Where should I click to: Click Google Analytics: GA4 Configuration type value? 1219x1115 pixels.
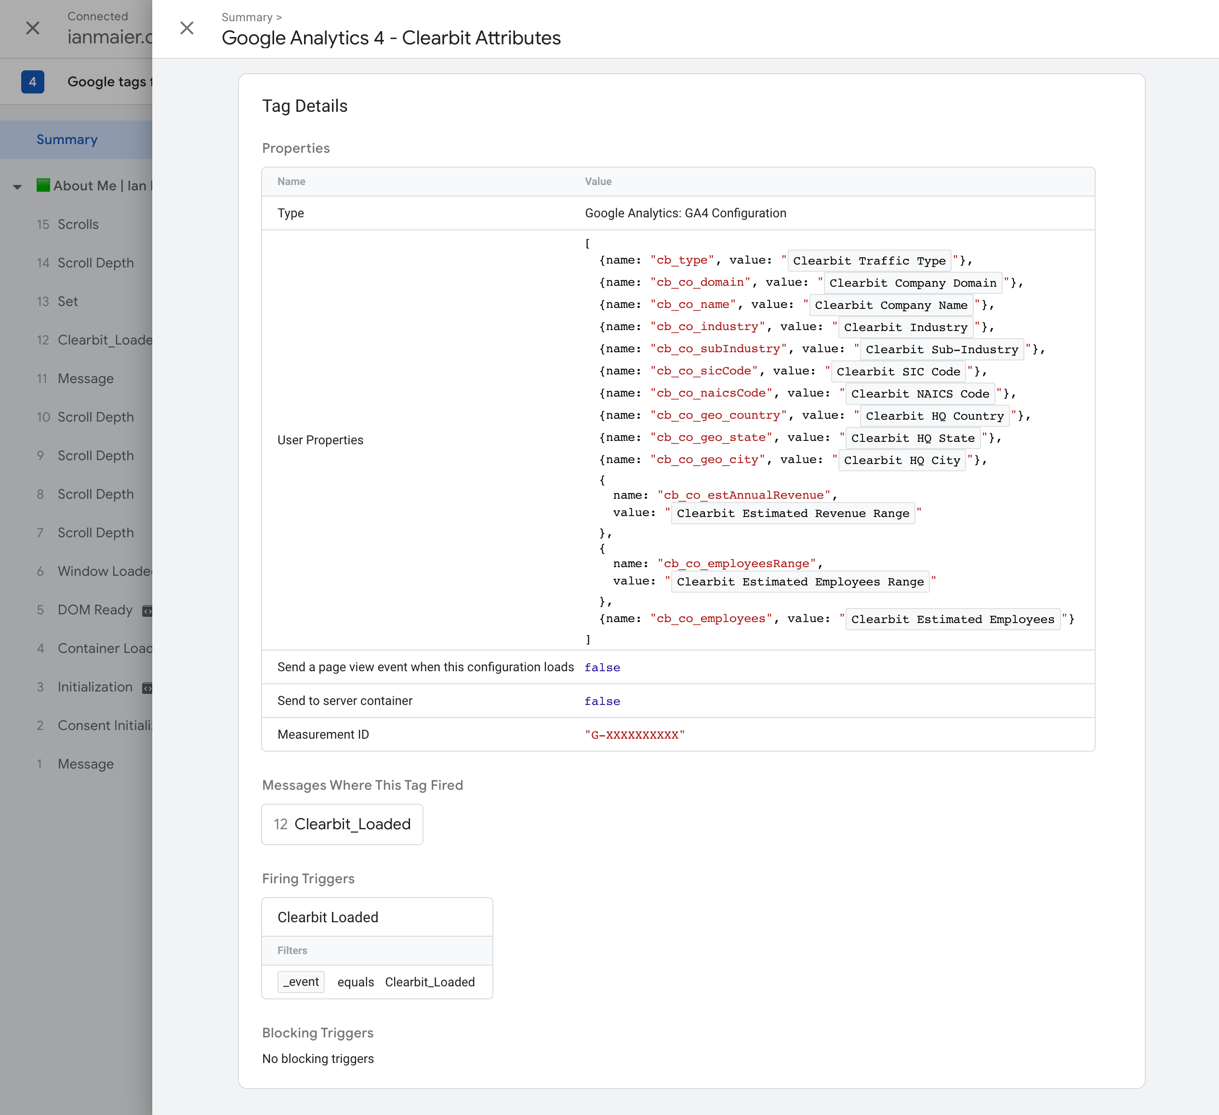685,213
